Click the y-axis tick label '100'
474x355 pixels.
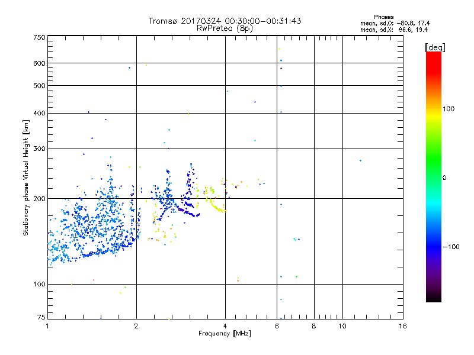click(x=39, y=285)
